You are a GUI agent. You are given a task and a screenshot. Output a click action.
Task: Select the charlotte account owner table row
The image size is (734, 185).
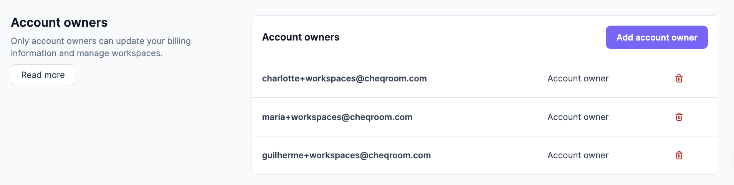coord(485,78)
